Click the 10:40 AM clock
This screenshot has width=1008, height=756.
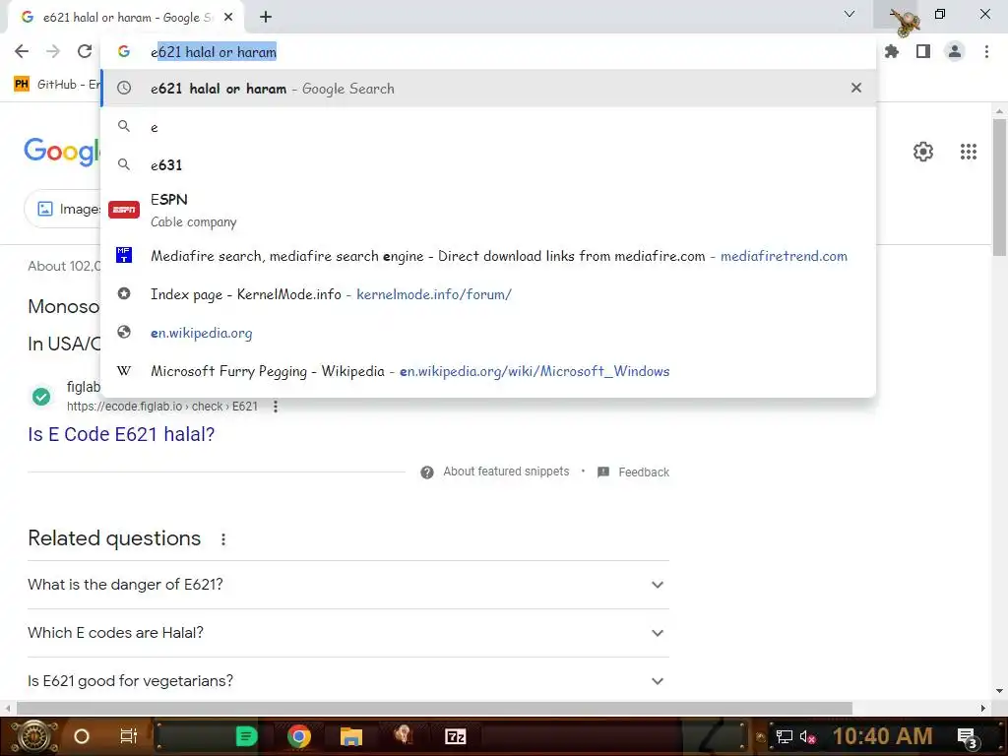pos(883,736)
